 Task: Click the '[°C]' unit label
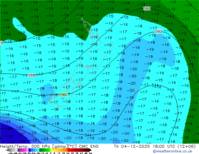click(73, 146)
